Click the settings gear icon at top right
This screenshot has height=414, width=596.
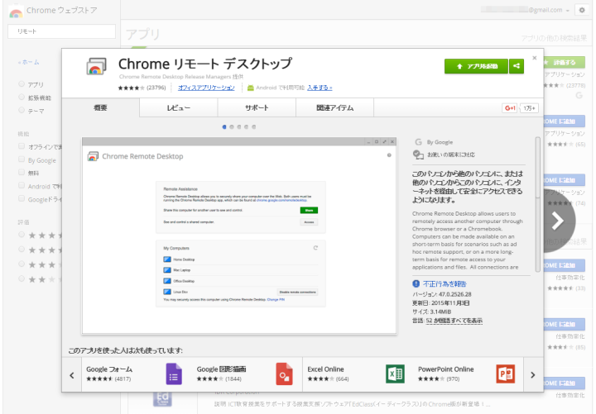pos(581,10)
